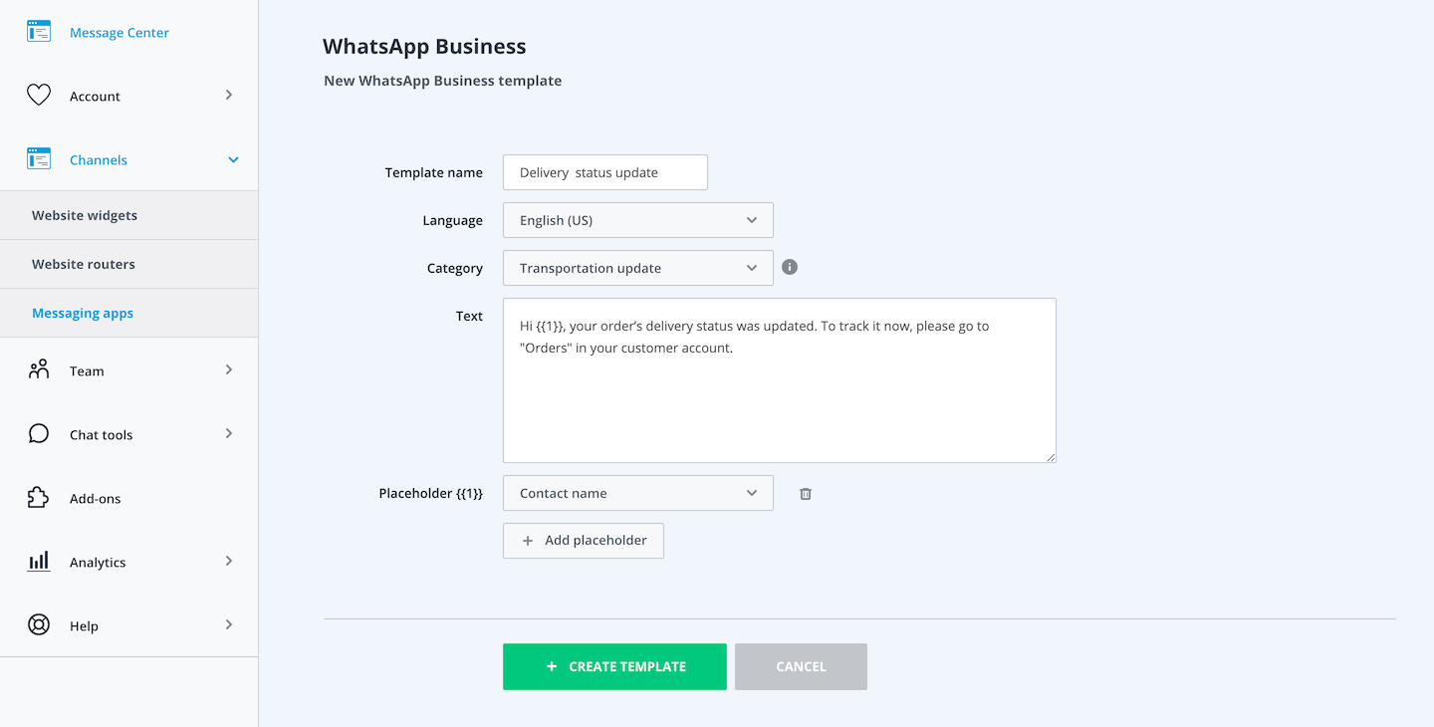Click the Template name input field
The image size is (1434, 727).
tap(605, 172)
